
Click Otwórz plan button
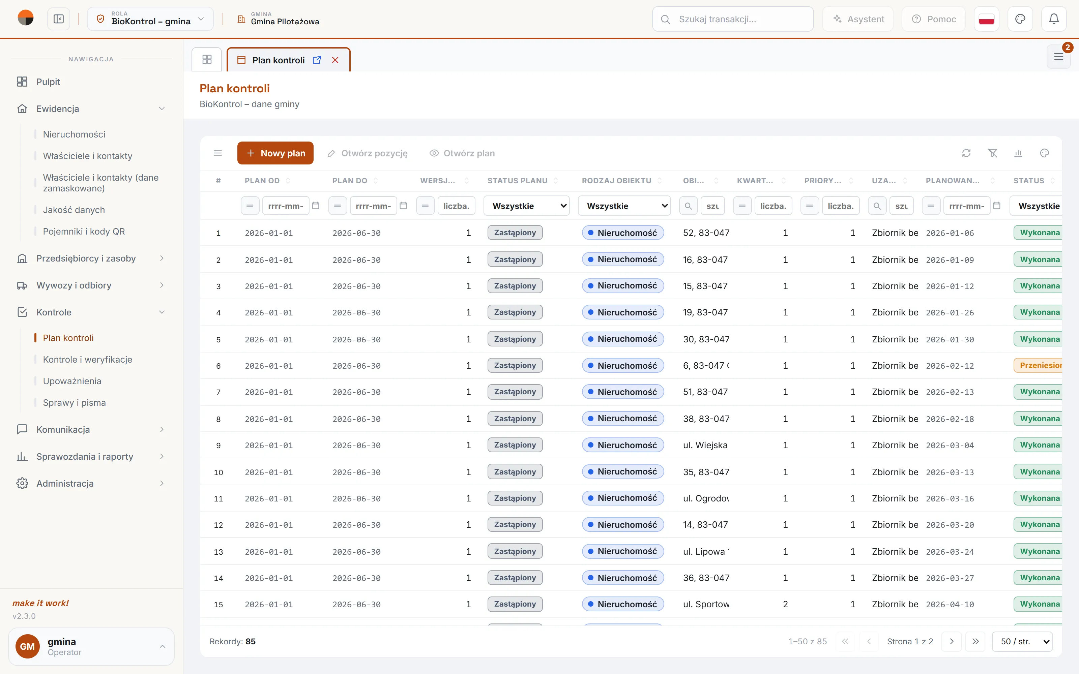(x=462, y=153)
